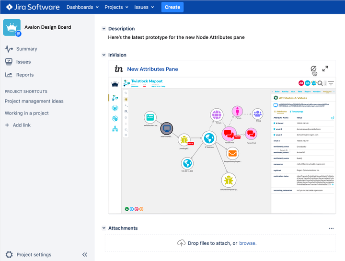
Task: Collapse the InVision section
Action: 104,55
